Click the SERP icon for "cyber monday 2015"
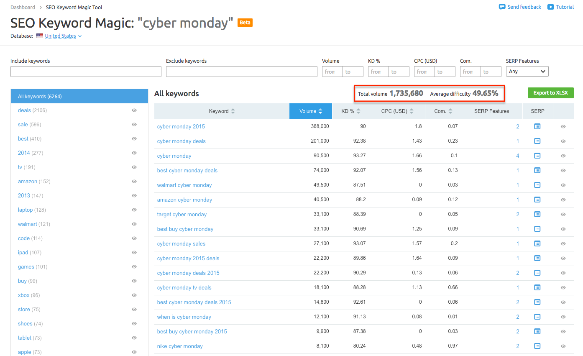This screenshot has width=583, height=356. pos(537,126)
